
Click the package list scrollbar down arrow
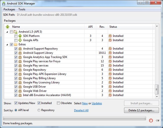click(x=157, y=97)
